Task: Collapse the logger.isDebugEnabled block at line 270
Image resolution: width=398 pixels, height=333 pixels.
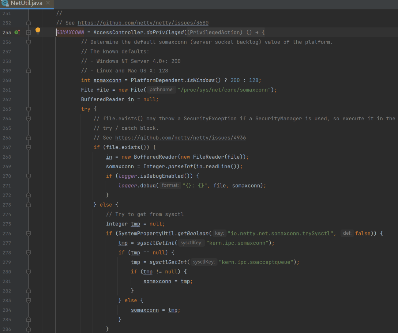Action: pos(29,176)
